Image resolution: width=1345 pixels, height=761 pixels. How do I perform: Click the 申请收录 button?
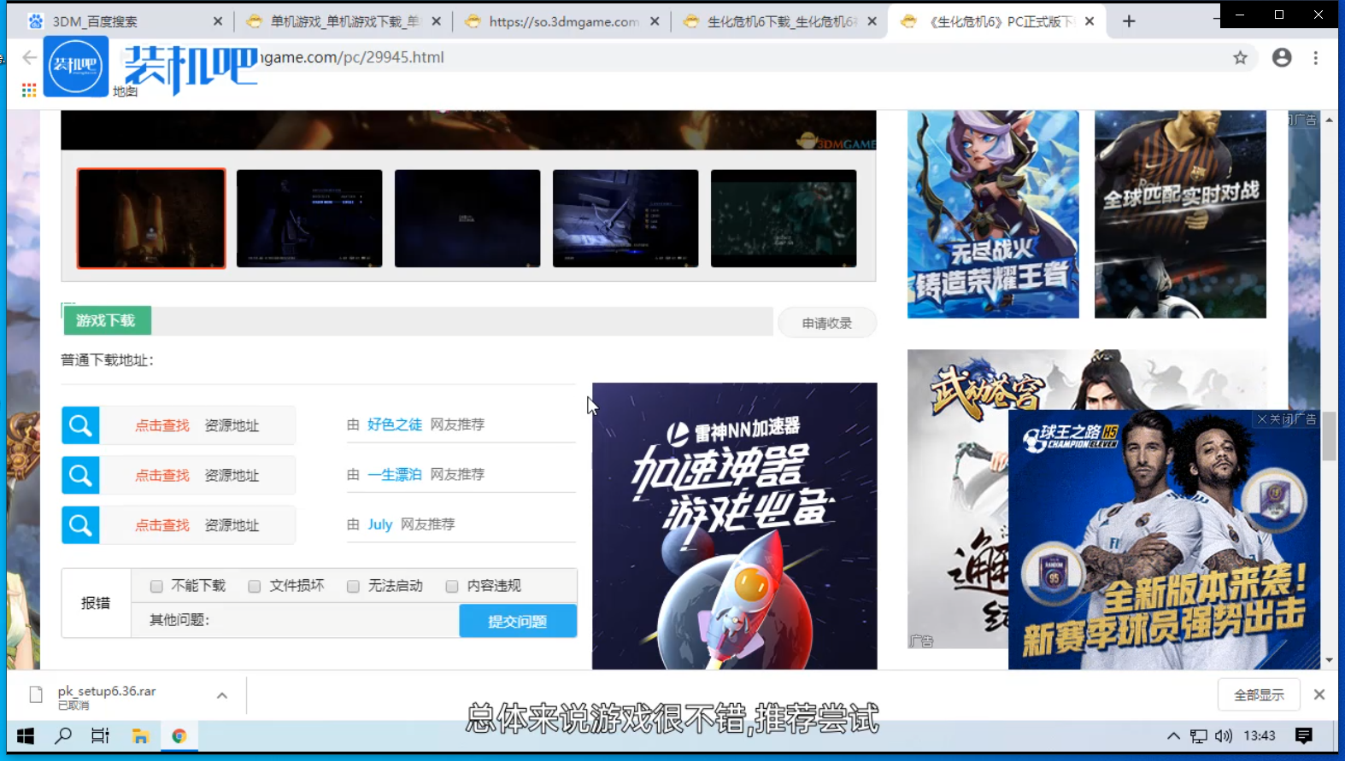tap(826, 323)
